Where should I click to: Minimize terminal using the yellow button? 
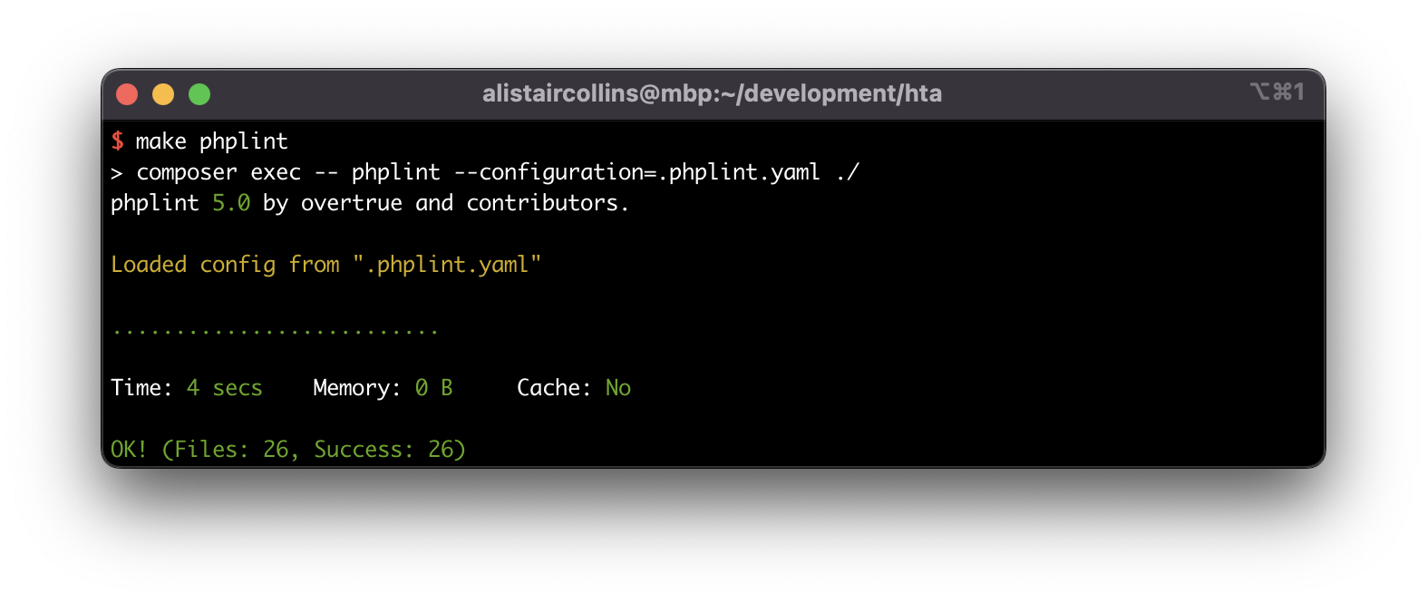click(x=163, y=94)
